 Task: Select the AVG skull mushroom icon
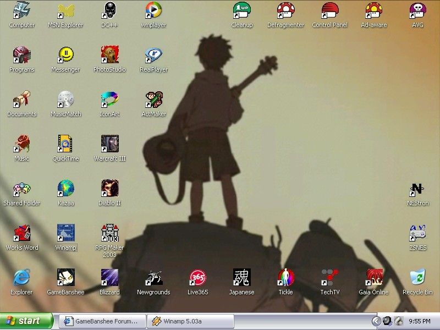point(417,10)
